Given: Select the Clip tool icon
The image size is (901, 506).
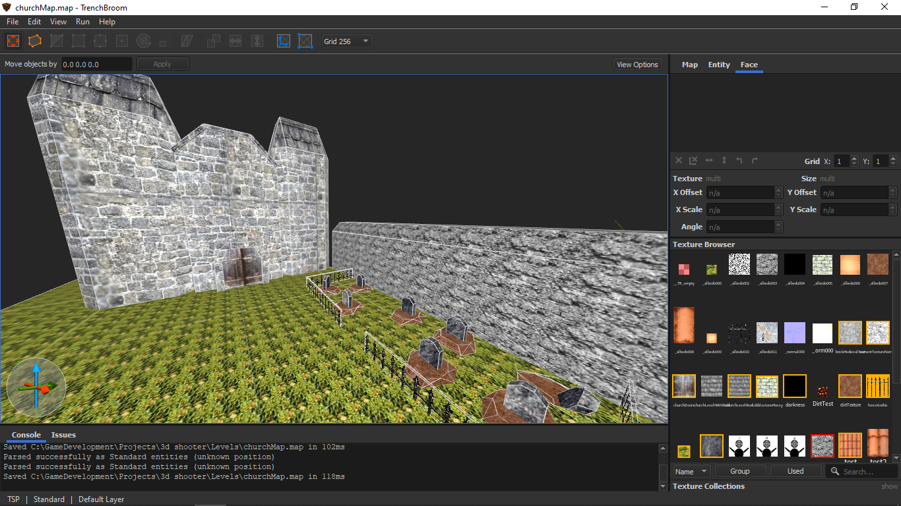Looking at the screenshot, I should [x=57, y=41].
